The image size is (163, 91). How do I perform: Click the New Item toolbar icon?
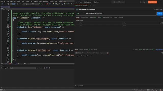[8, 4]
